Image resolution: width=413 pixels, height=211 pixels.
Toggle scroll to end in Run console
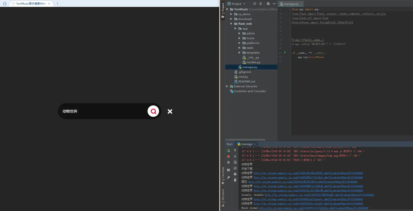[x=235, y=168]
